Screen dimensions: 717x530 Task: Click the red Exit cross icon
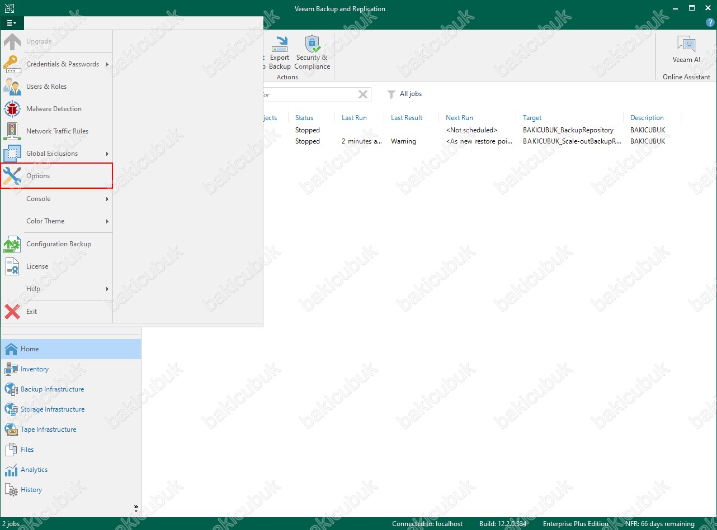pos(12,312)
